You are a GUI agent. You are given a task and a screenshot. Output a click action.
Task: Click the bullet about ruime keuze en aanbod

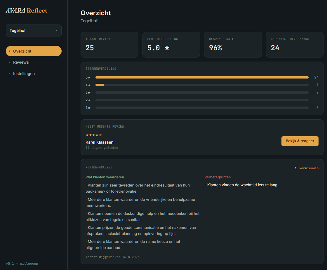[x=133, y=245]
